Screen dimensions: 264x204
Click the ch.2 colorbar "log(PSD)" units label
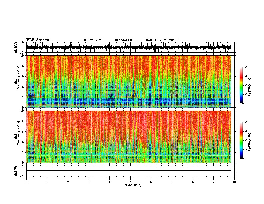click(x=249, y=142)
